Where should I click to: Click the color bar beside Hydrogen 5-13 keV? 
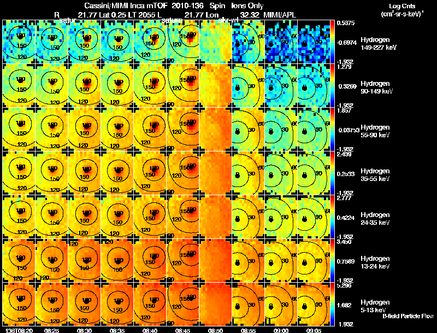[332, 304]
